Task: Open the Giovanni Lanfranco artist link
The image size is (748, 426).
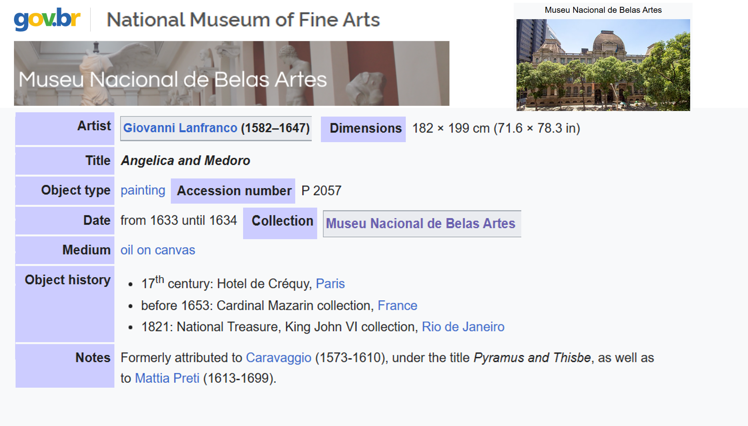Action: (x=180, y=128)
